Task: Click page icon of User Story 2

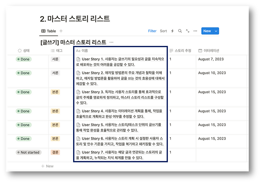Action: (x=78, y=73)
